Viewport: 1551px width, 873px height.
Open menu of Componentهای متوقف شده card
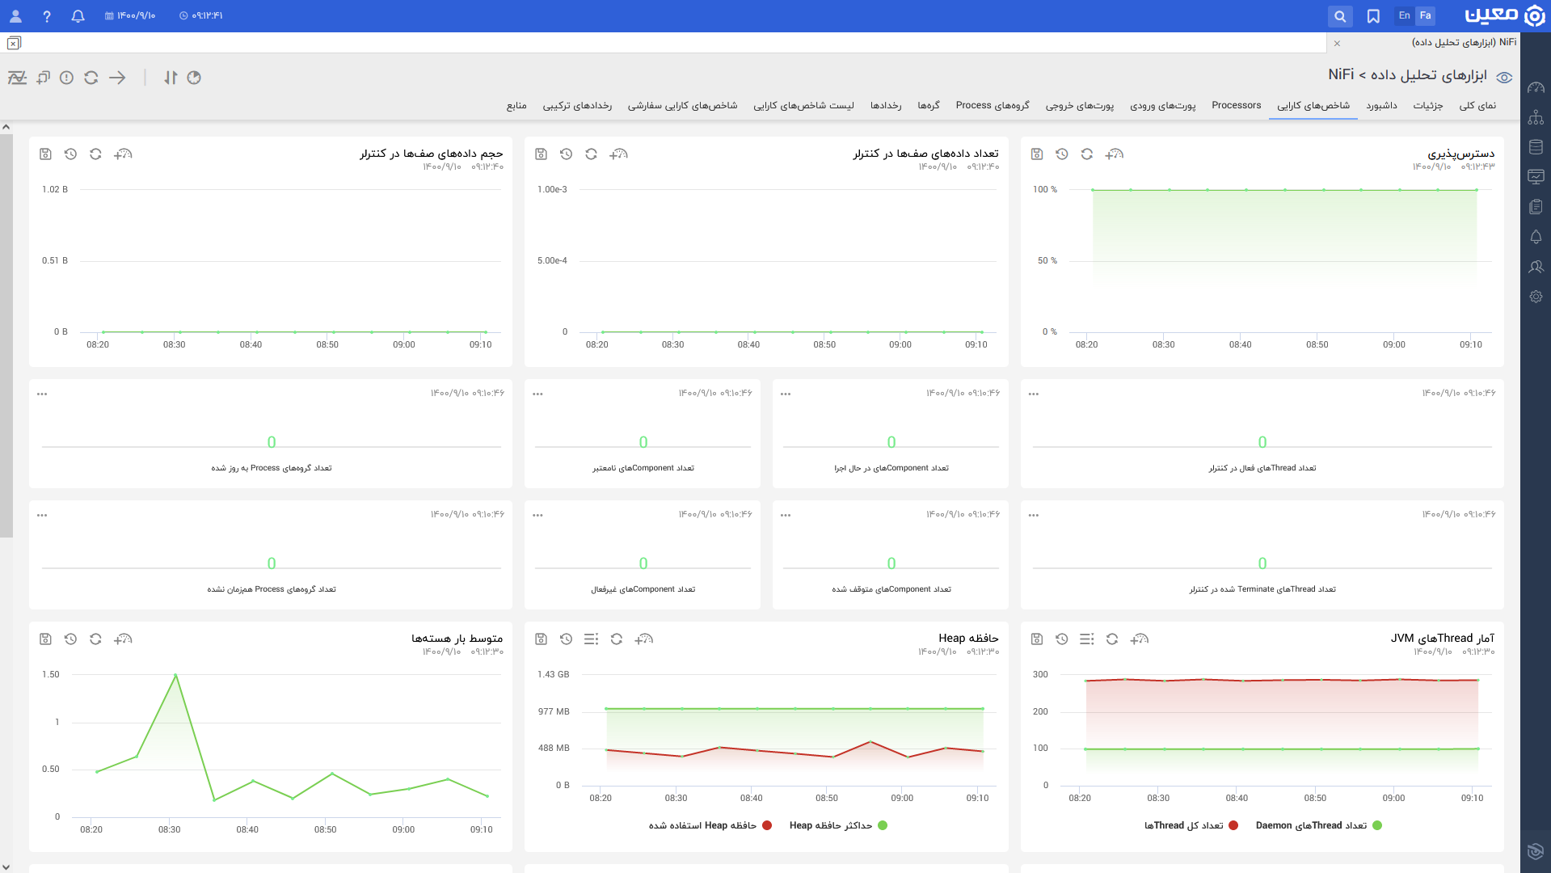point(786,516)
